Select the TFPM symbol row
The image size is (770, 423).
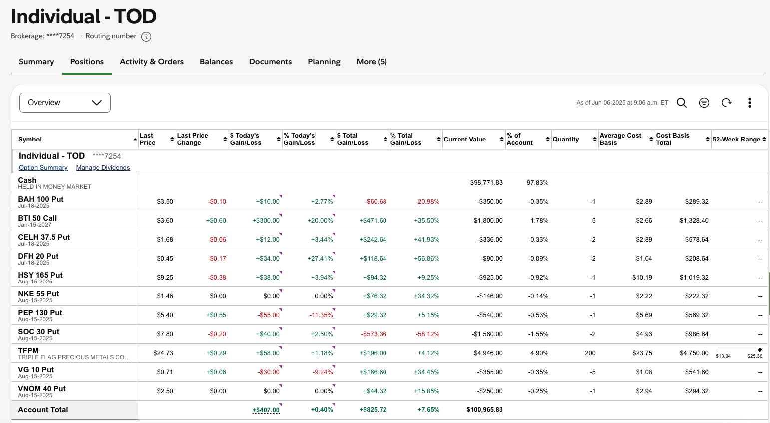click(x=28, y=351)
